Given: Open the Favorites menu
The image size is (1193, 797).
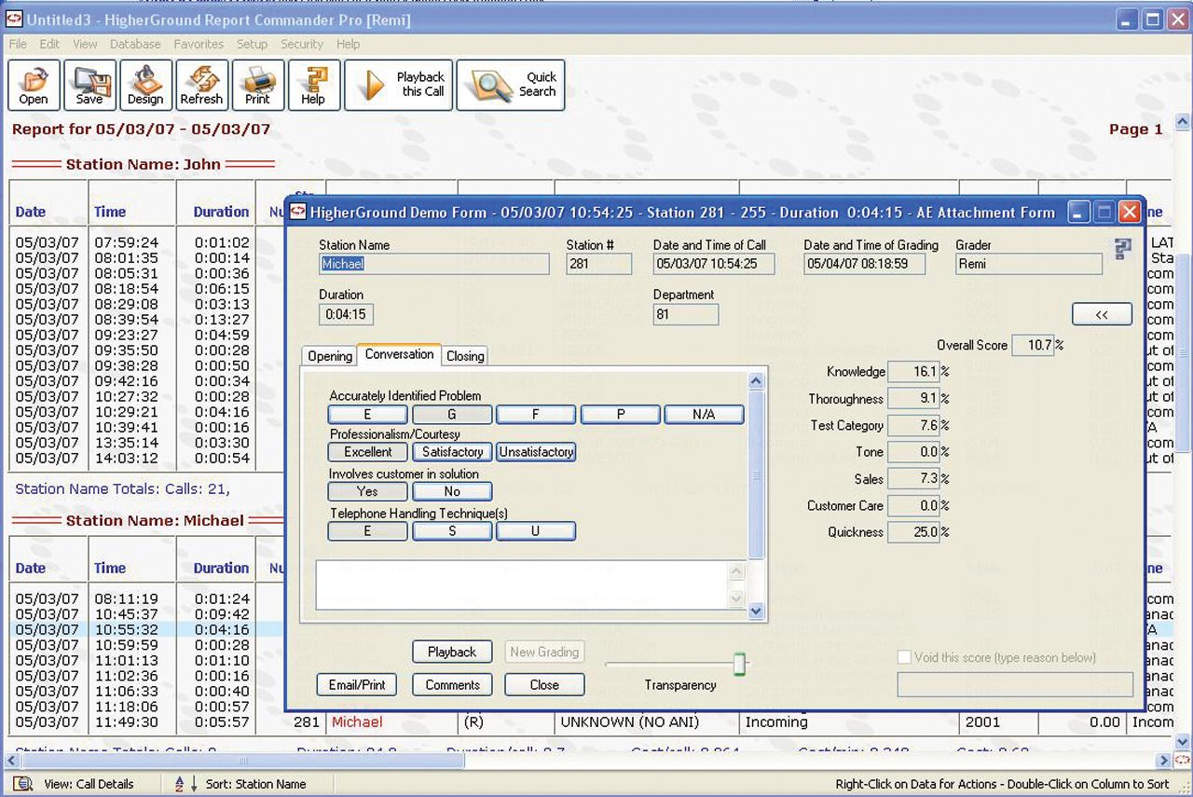Looking at the screenshot, I should pos(199,44).
